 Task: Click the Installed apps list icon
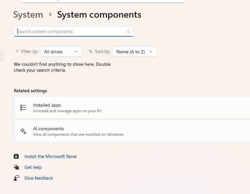tap(23, 108)
